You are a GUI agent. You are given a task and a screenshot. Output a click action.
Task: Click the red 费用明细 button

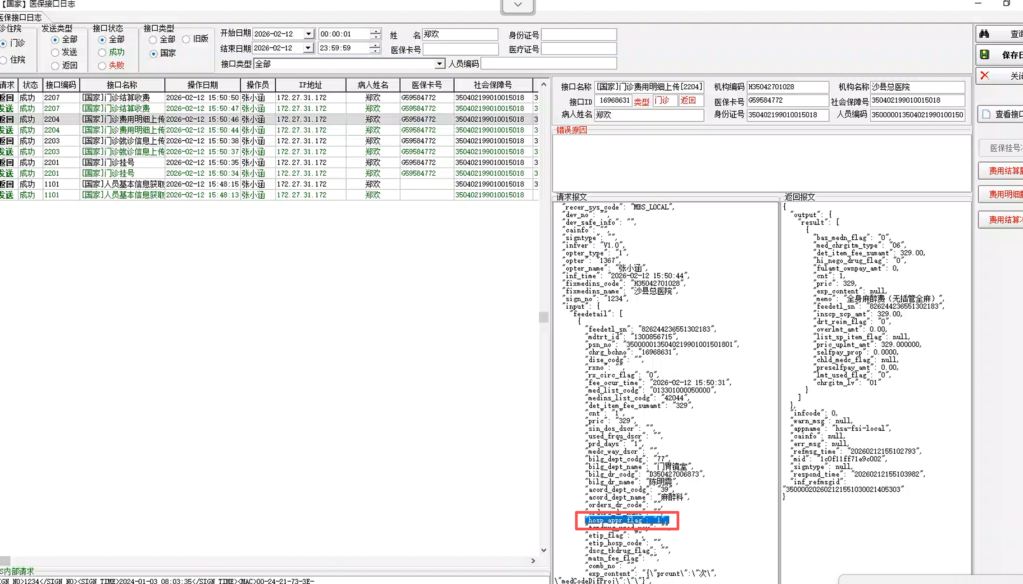(1005, 194)
